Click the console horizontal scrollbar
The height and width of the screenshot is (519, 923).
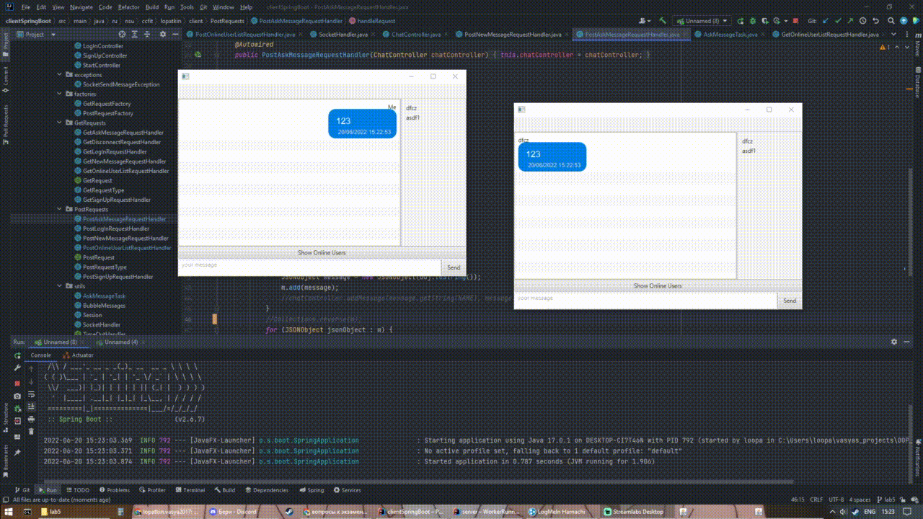(418, 482)
